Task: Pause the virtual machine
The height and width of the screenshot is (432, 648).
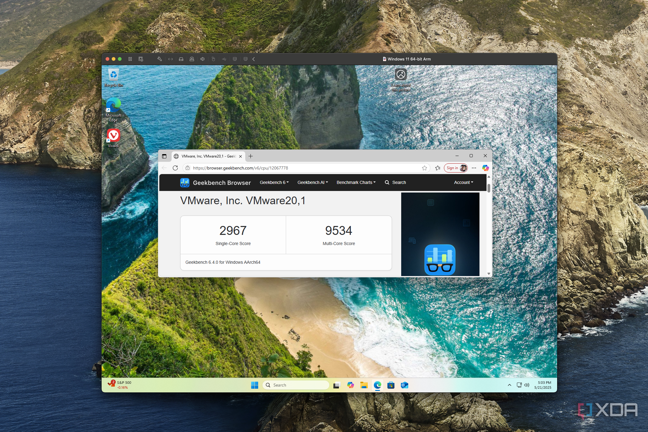Action: click(x=130, y=59)
